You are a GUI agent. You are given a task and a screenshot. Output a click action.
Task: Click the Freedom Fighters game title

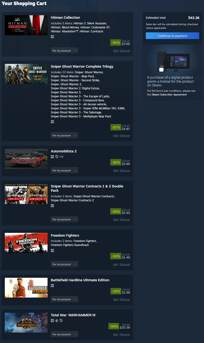(65, 236)
